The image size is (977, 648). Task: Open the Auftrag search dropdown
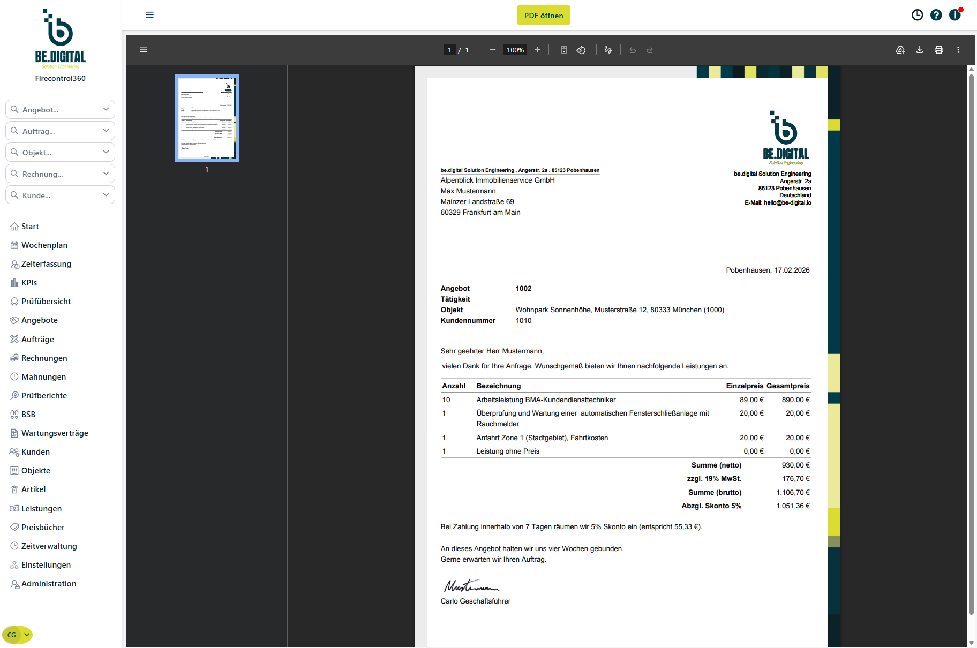(x=61, y=131)
